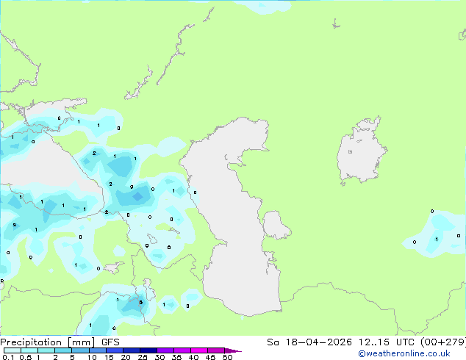466x360 pixels.
Task: Click the precipitation value '5' on the map
Action: pyautogui.click(x=141, y=303)
